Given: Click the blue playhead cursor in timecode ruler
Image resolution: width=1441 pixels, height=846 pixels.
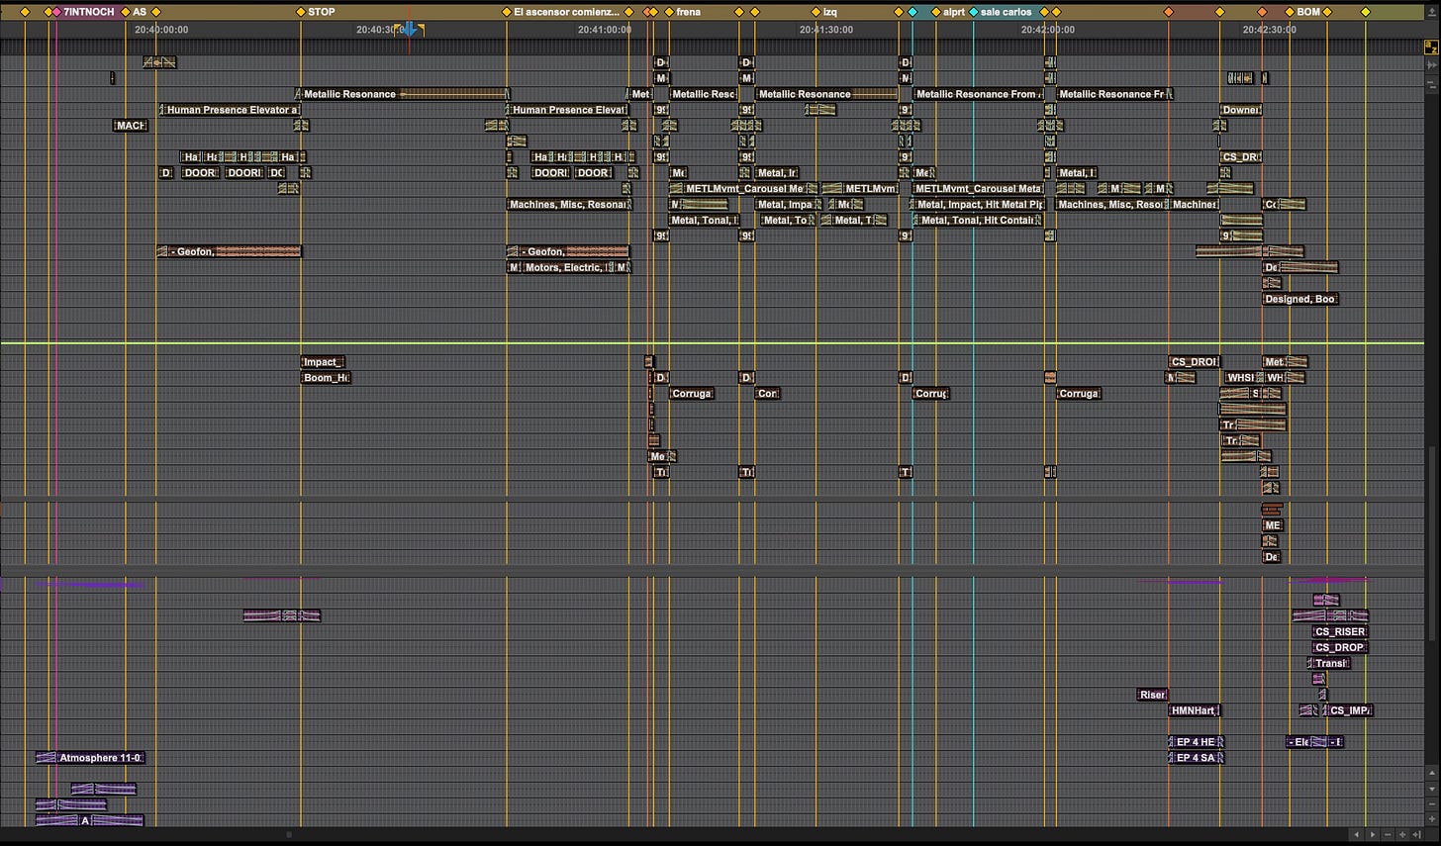Looking at the screenshot, I should (x=409, y=30).
